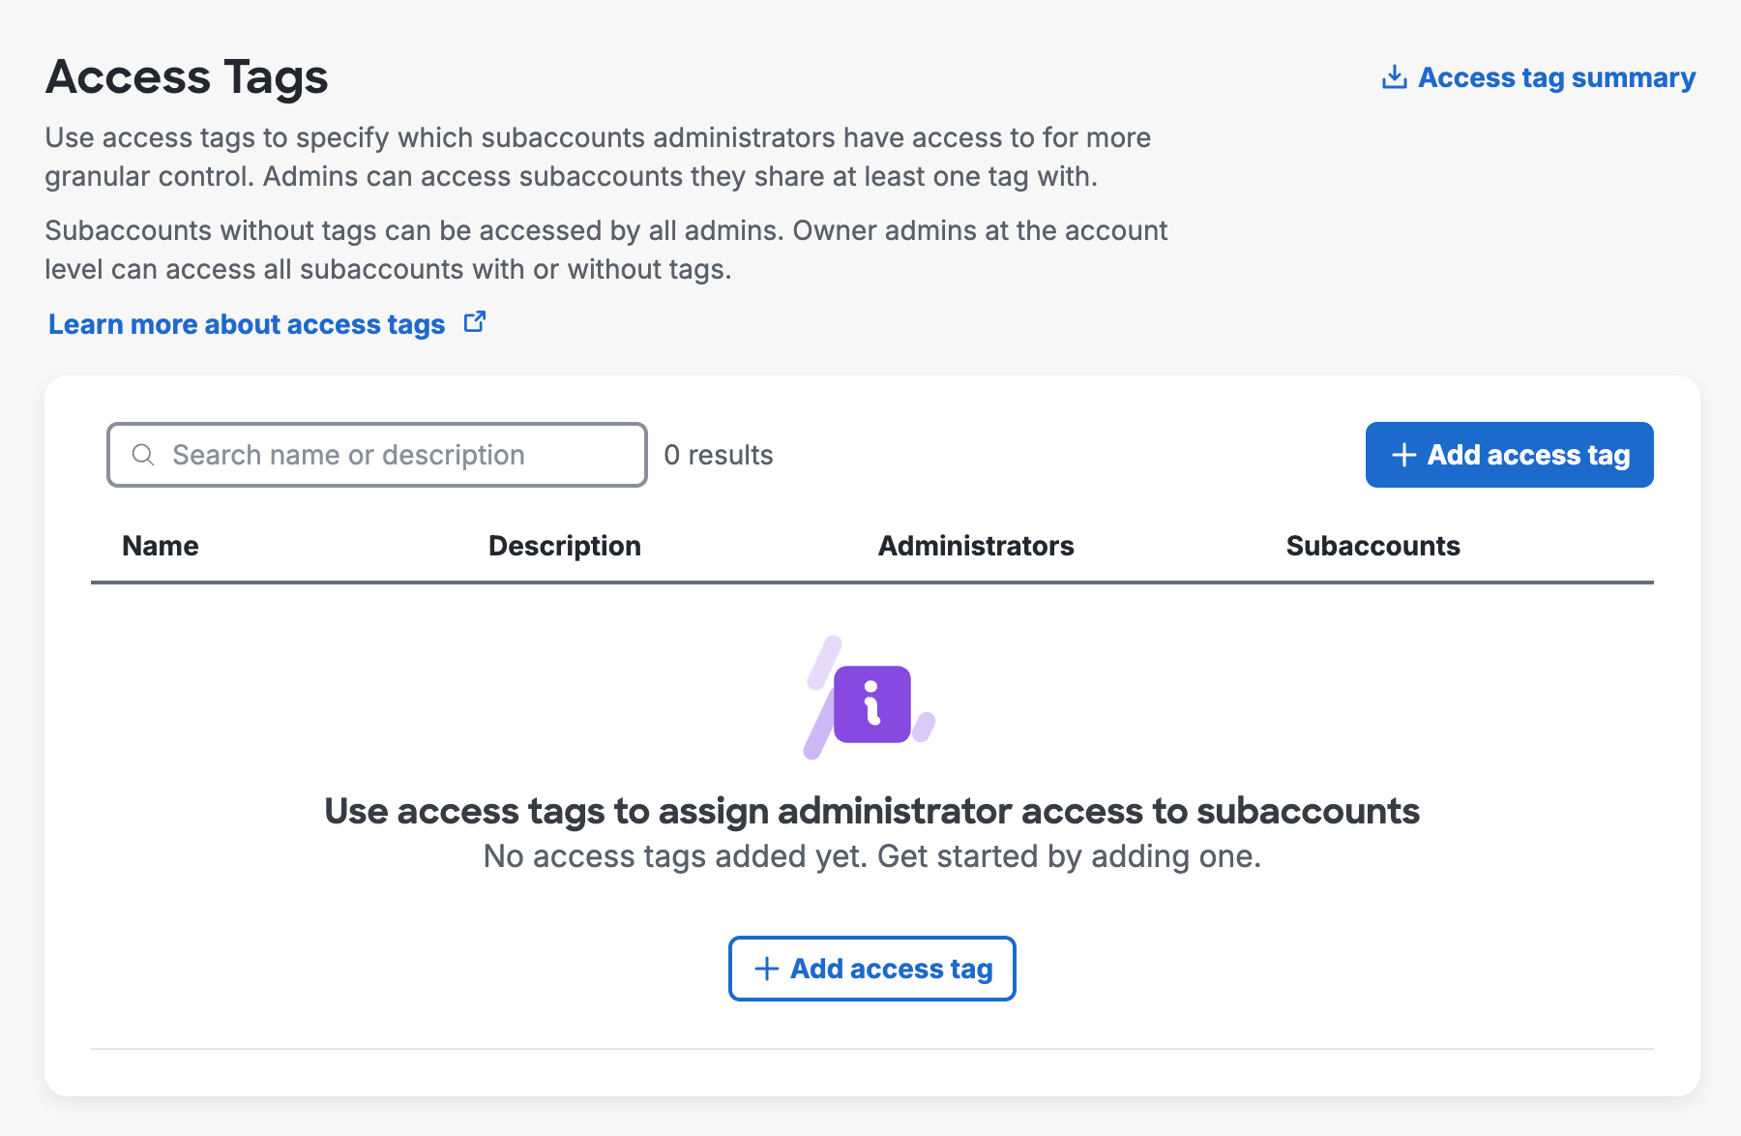Screen dimensions: 1741x1136
Task: Click the outlined Add access tag button
Action: (x=872, y=969)
